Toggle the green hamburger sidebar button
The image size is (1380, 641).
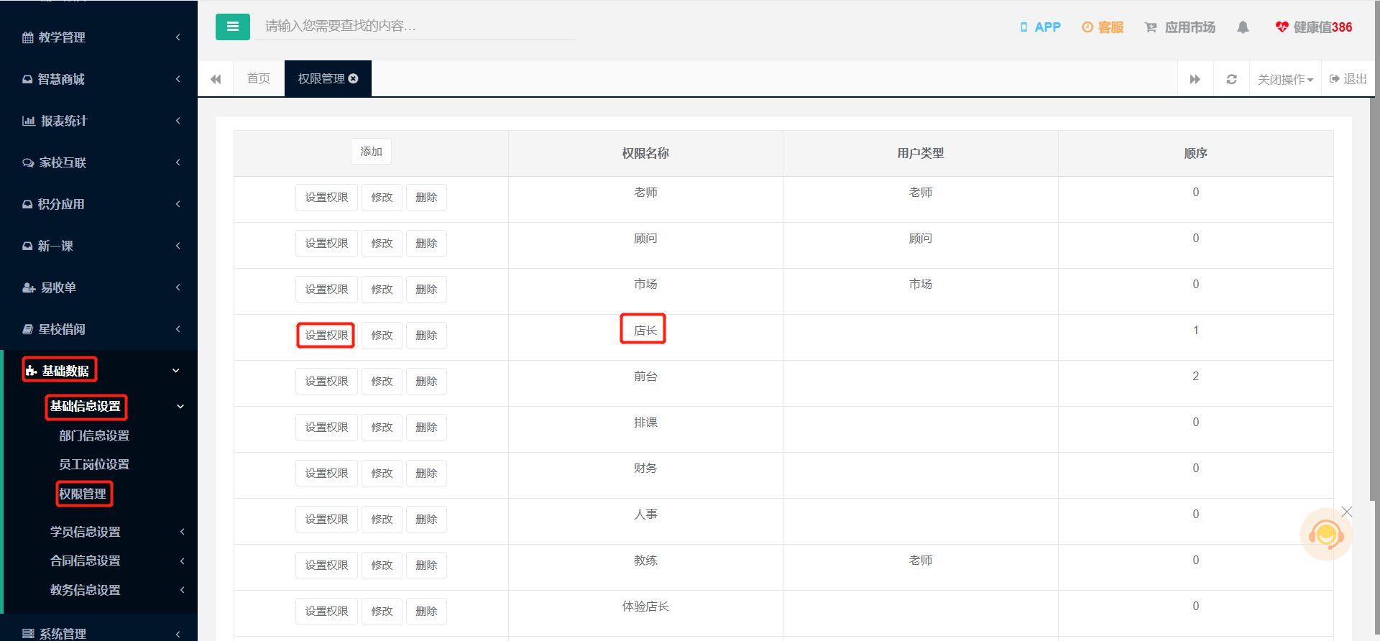(x=232, y=27)
